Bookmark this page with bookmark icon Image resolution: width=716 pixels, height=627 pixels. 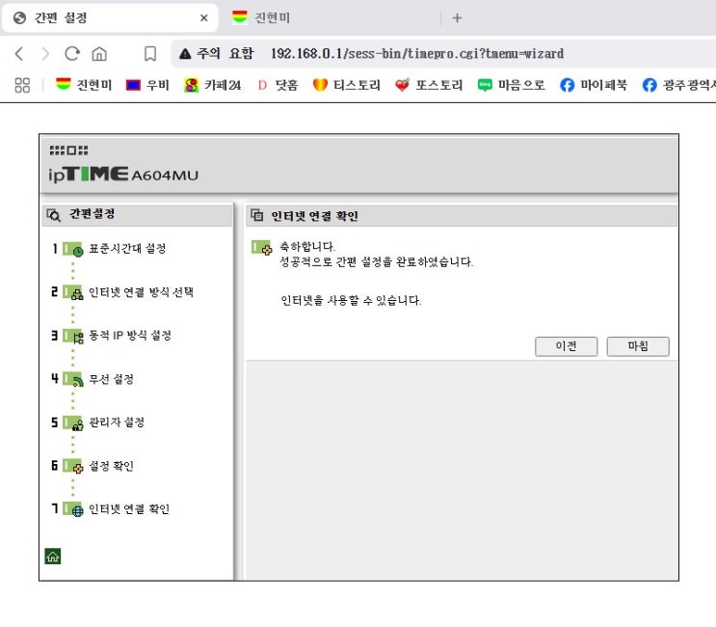(x=149, y=54)
